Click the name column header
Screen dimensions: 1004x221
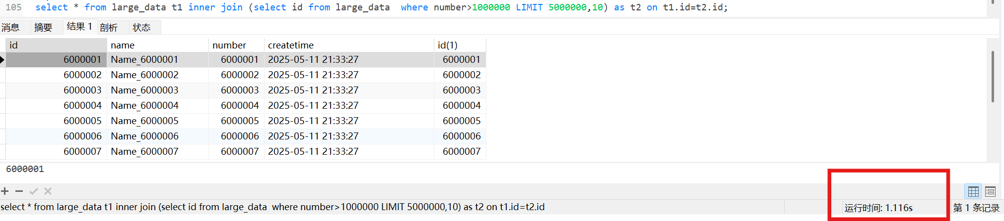tap(157, 45)
